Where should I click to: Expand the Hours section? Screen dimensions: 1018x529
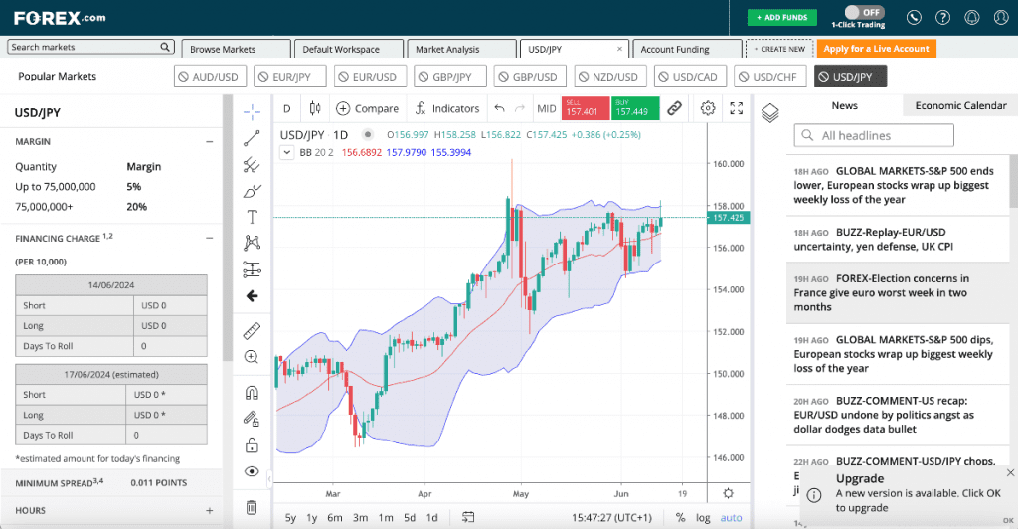coord(209,510)
